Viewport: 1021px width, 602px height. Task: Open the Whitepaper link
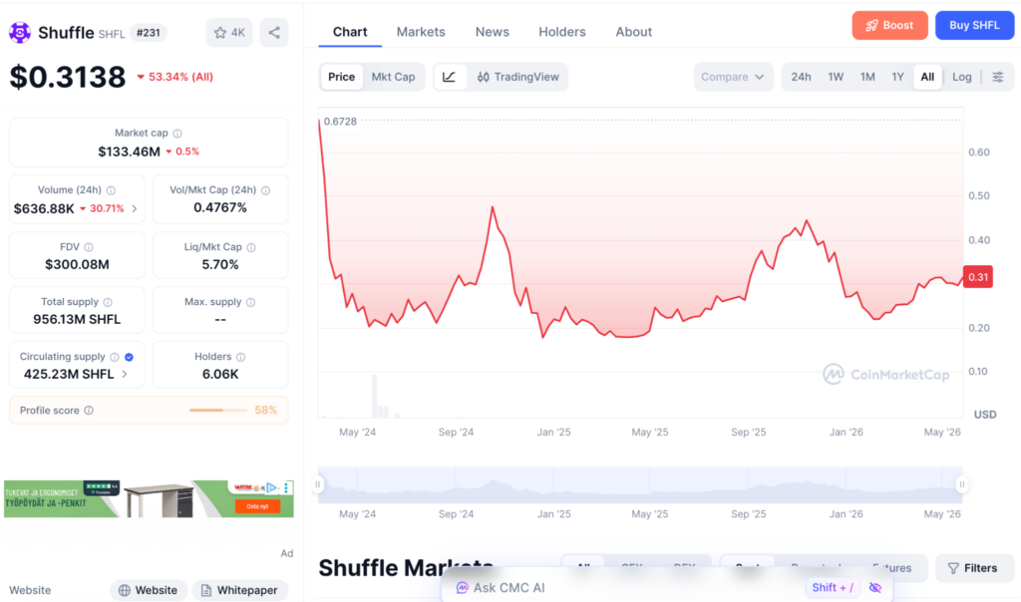pos(240,590)
